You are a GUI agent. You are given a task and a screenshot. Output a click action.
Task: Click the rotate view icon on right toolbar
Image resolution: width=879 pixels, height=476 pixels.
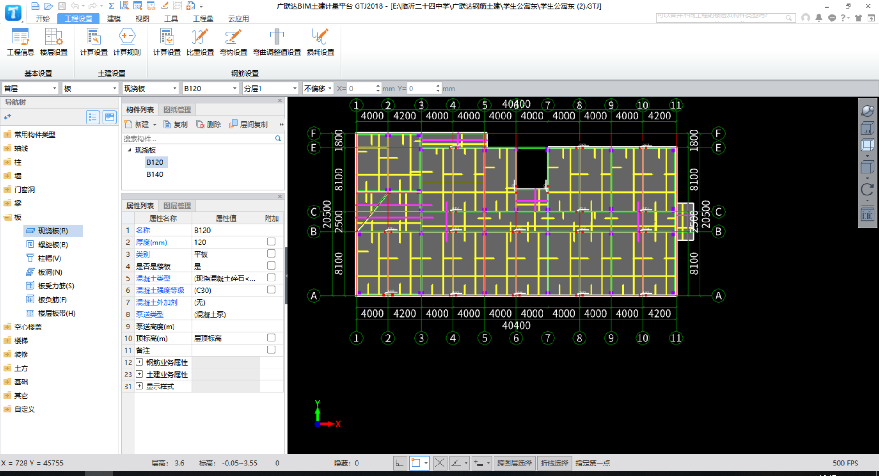click(867, 189)
